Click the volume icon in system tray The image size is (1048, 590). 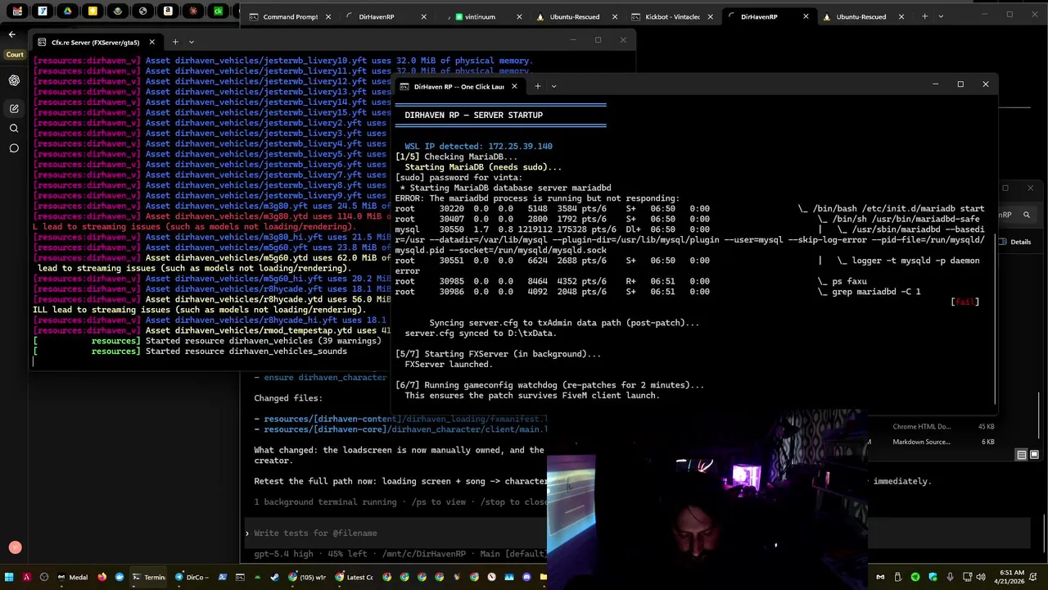(x=981, y=577)
